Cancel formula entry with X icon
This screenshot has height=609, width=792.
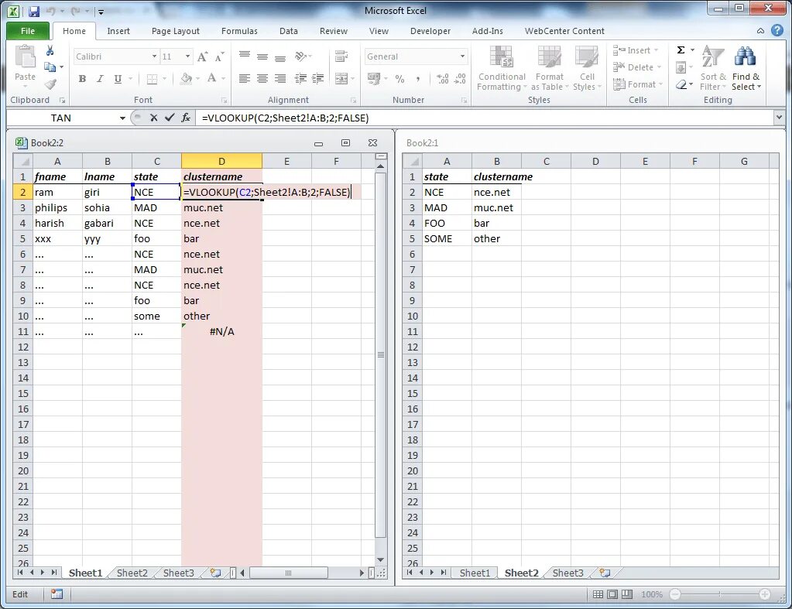[x=153, y=118]
